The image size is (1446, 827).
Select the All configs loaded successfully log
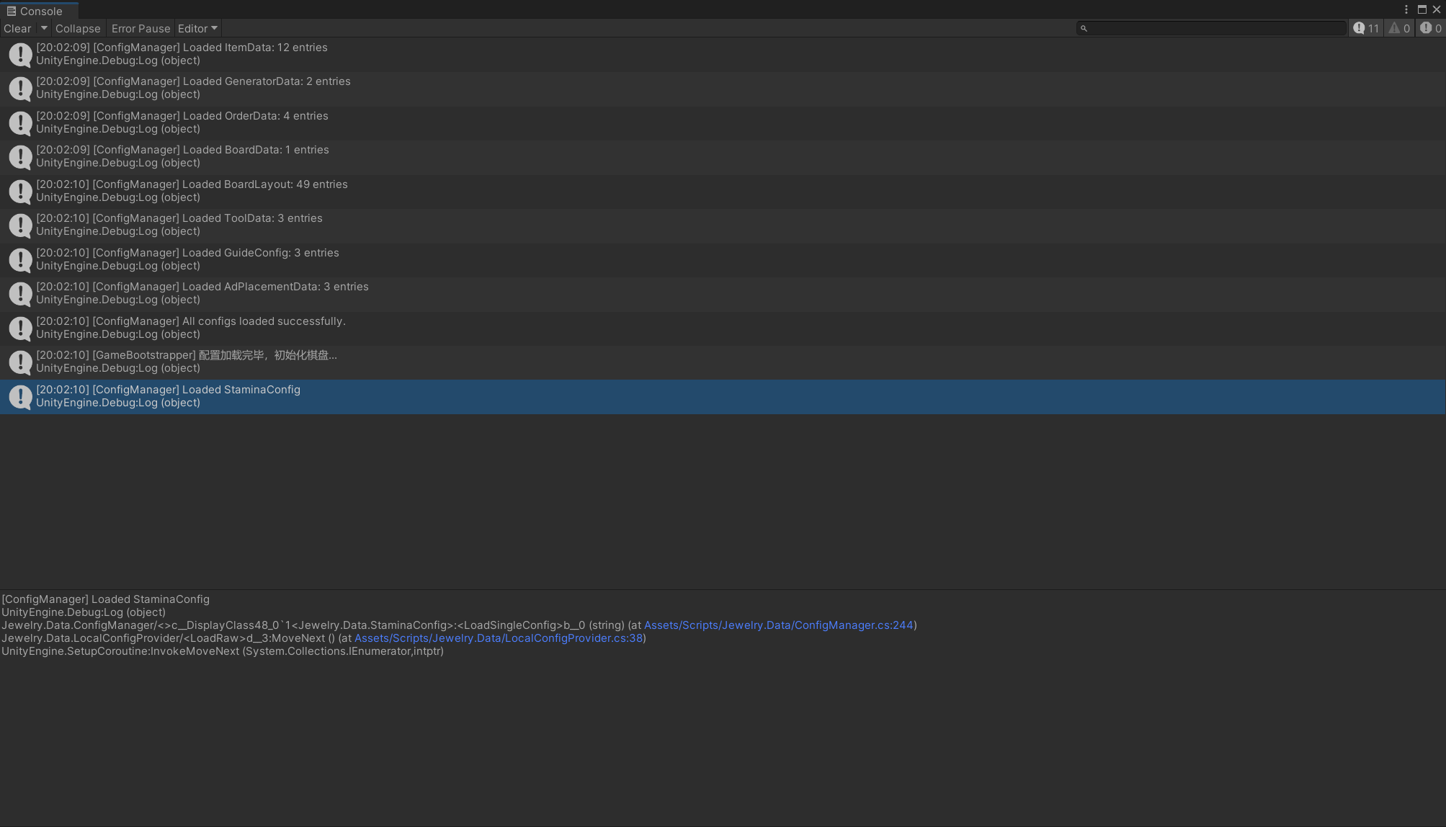(x=723, y=328)
